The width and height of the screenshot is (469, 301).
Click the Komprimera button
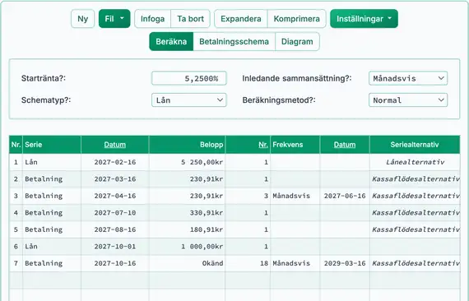tap(296, 19)
